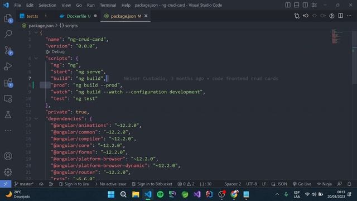Screen dimensions: 357x201
Task: Click Ninja in status bar
Action: click(324, 184)
